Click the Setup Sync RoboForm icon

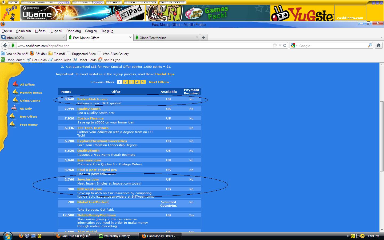pyautogui.click(x=100, y=60)
